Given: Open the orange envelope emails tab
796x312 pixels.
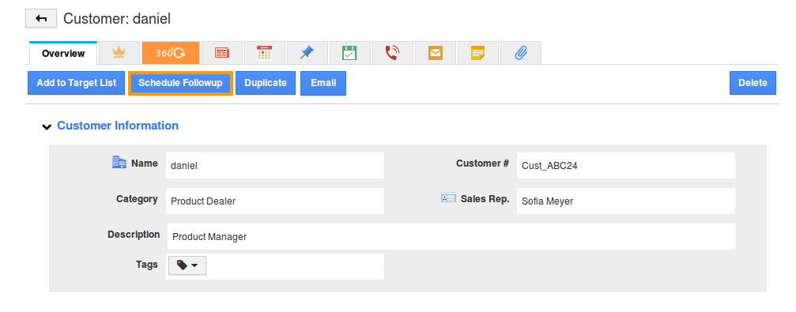Looking at the screenshot, I should click(435, 53).
